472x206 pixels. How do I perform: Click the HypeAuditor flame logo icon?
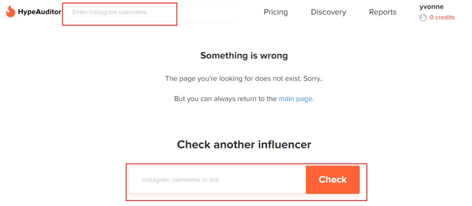pos(10,12)
